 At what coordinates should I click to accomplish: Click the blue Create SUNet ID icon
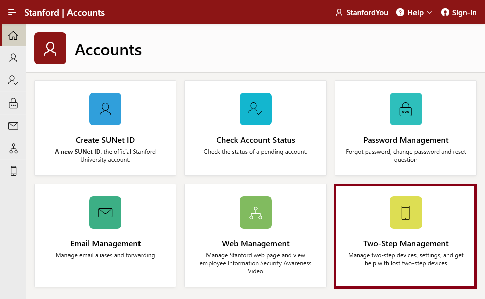(105, 109)
